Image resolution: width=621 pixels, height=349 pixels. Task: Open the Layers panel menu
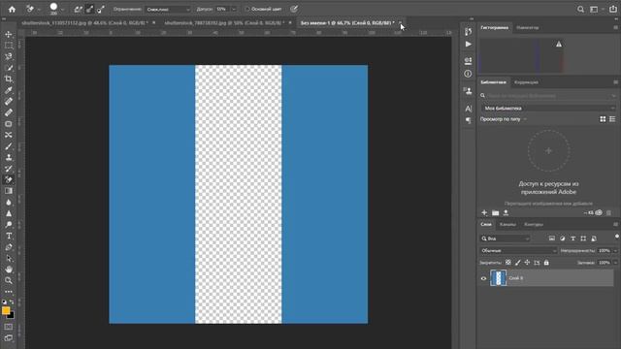point(615,224)
